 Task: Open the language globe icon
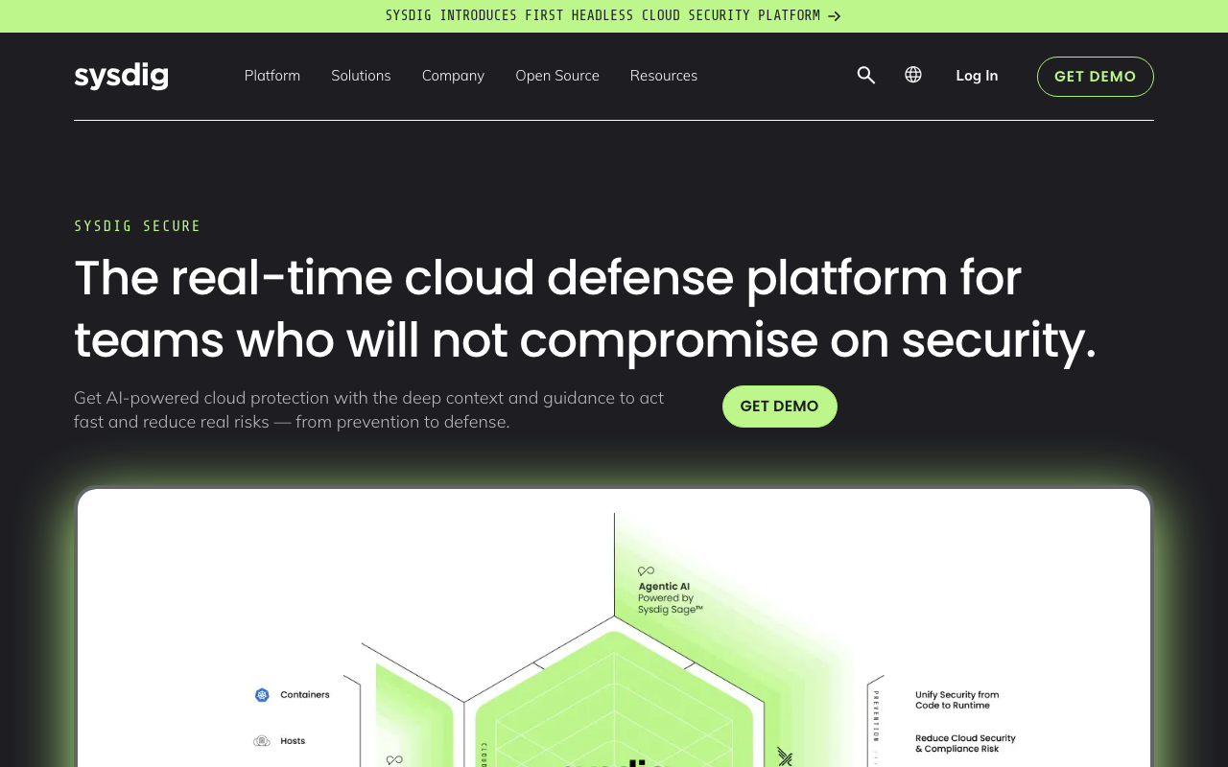coord(913,75)
